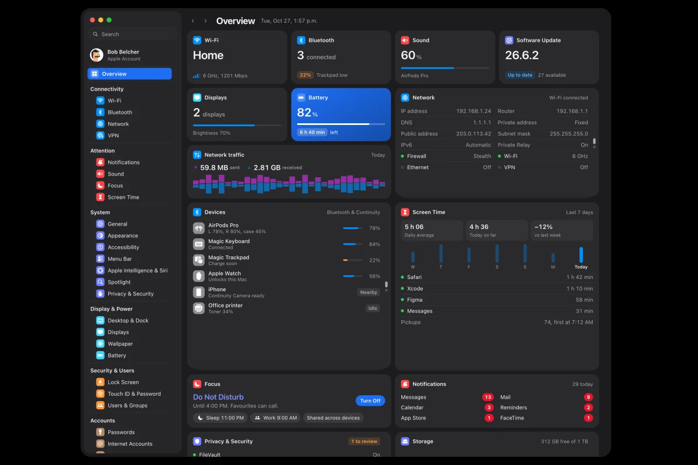This screenshot has height=465, width=698.
Task: Click the Battery 82% level bar
Action: [x=341, y=124]
